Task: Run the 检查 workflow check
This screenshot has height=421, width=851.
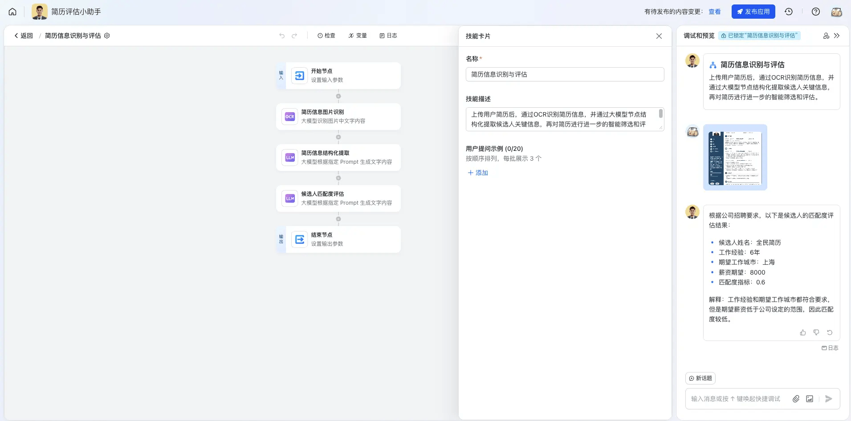Action: (326, 36)
